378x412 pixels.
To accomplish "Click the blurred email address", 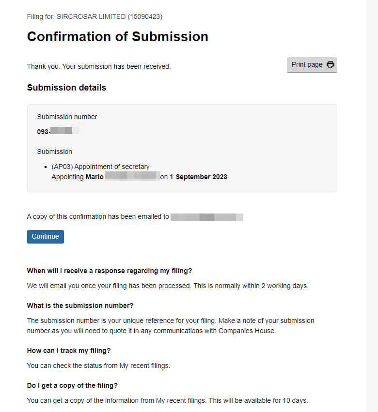I will coord(207,217).
